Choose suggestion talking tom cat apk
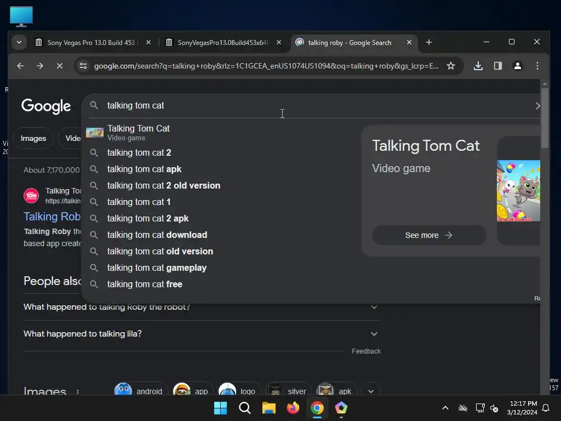This screenshot has width=561, height=421. coord(144,169)
